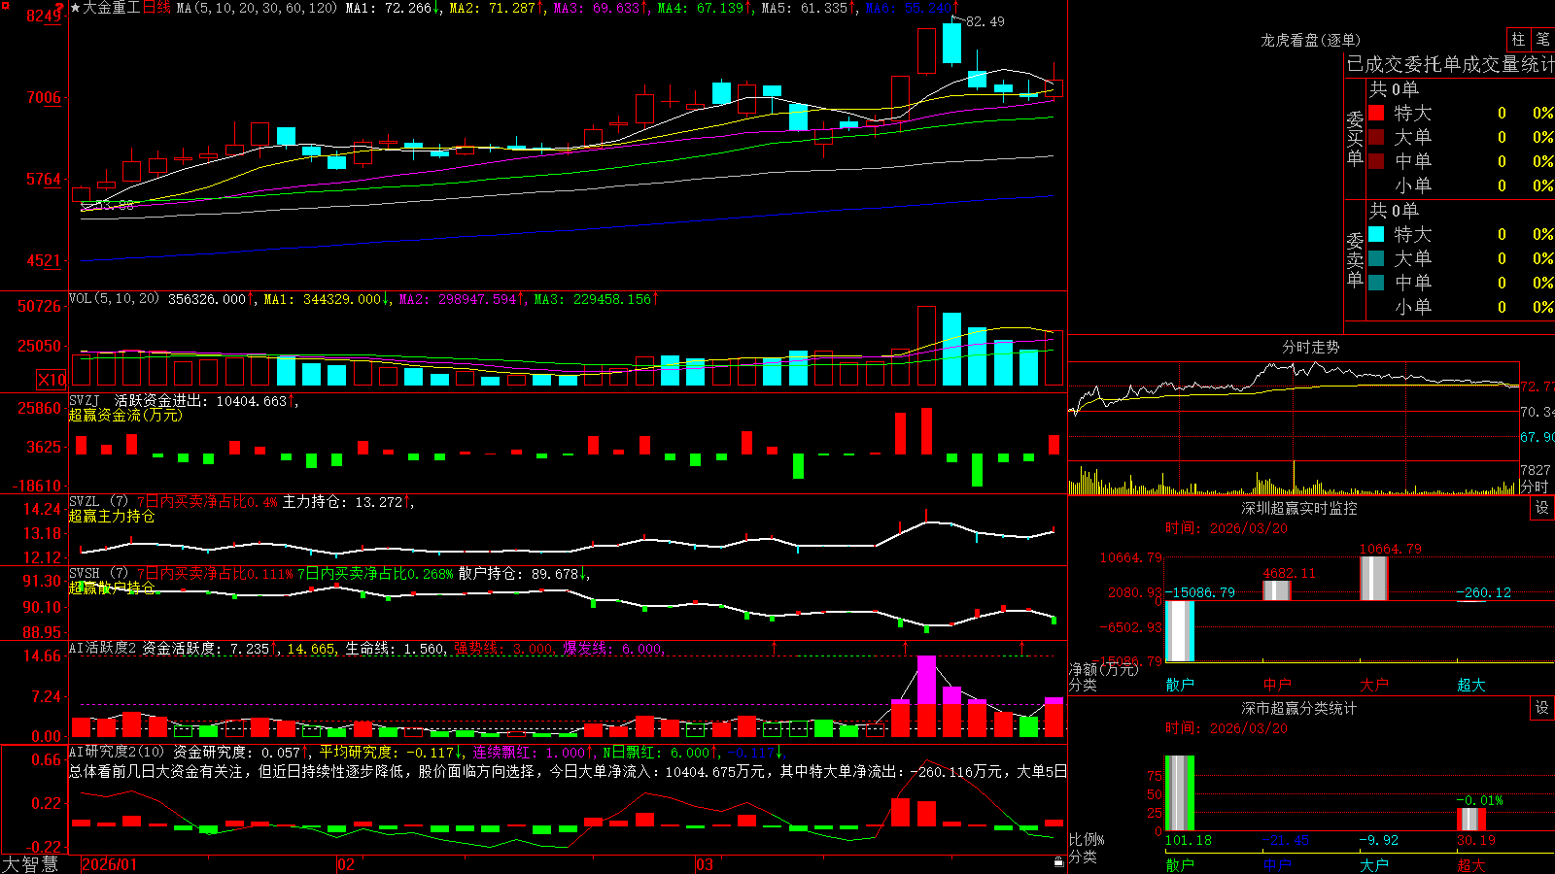The height and width of the screenshot is (874, 1555).
Task: Toggle the X10 volume scale box
Action: coord(52,380)
